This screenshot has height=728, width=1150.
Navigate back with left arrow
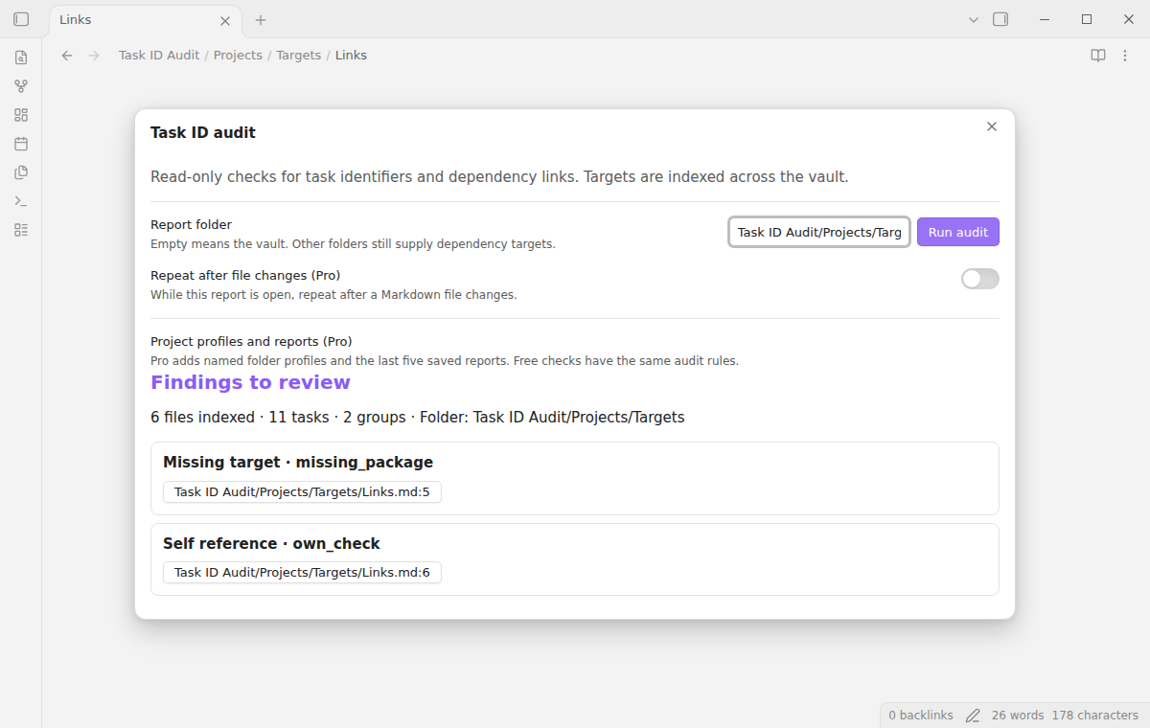tap(67, 56)
